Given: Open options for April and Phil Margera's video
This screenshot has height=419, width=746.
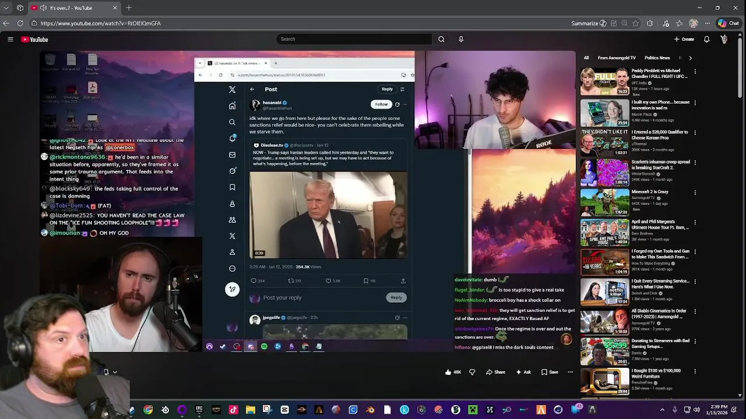Looking at the screenshot, I should [x=695, y=222].
